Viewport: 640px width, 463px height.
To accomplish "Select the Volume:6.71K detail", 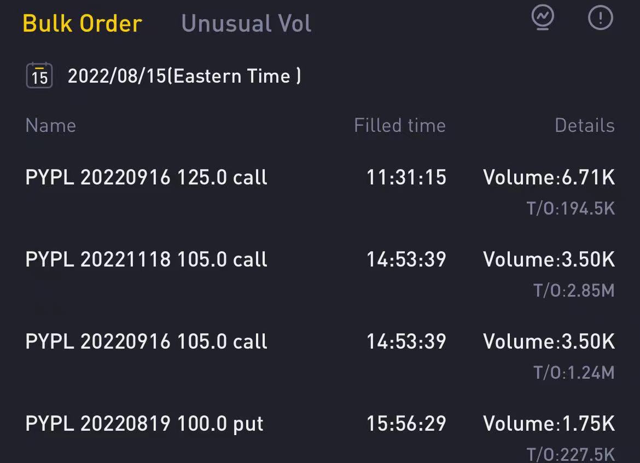I will point(549,178).
